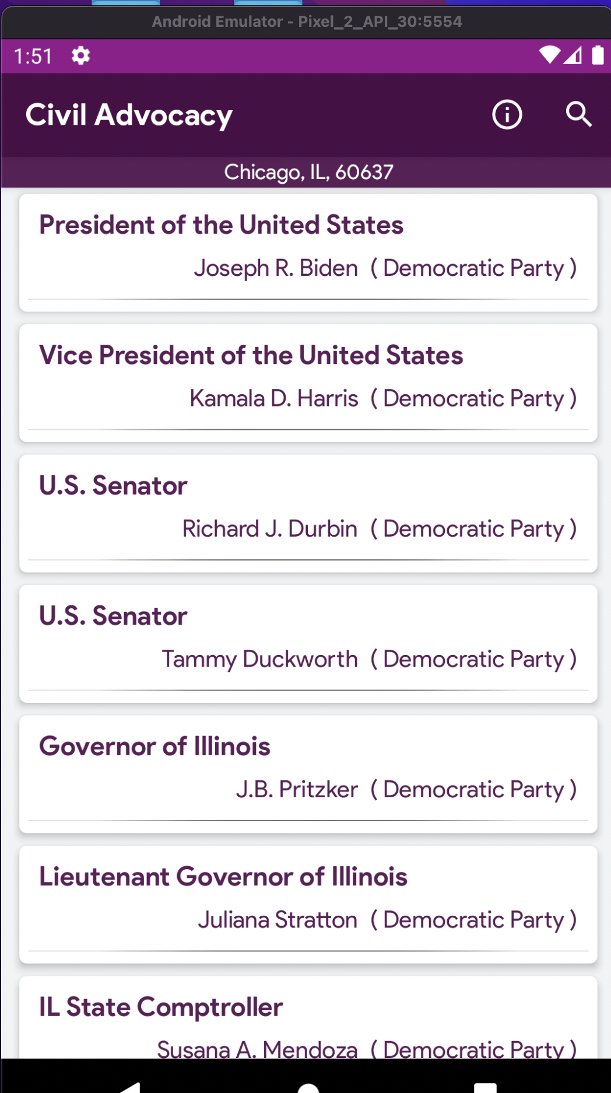Select Richard J. Durbin senator entry
611x1093 pixels.
(x=308, y=513)
